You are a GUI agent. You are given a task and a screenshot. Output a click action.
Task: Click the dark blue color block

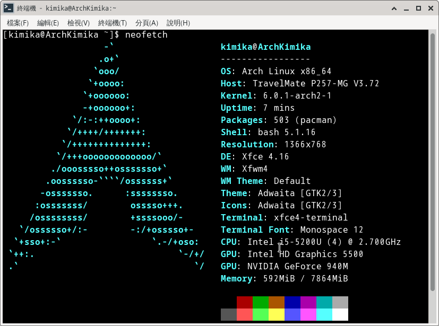pyautogui.click(x=292, y=302)
